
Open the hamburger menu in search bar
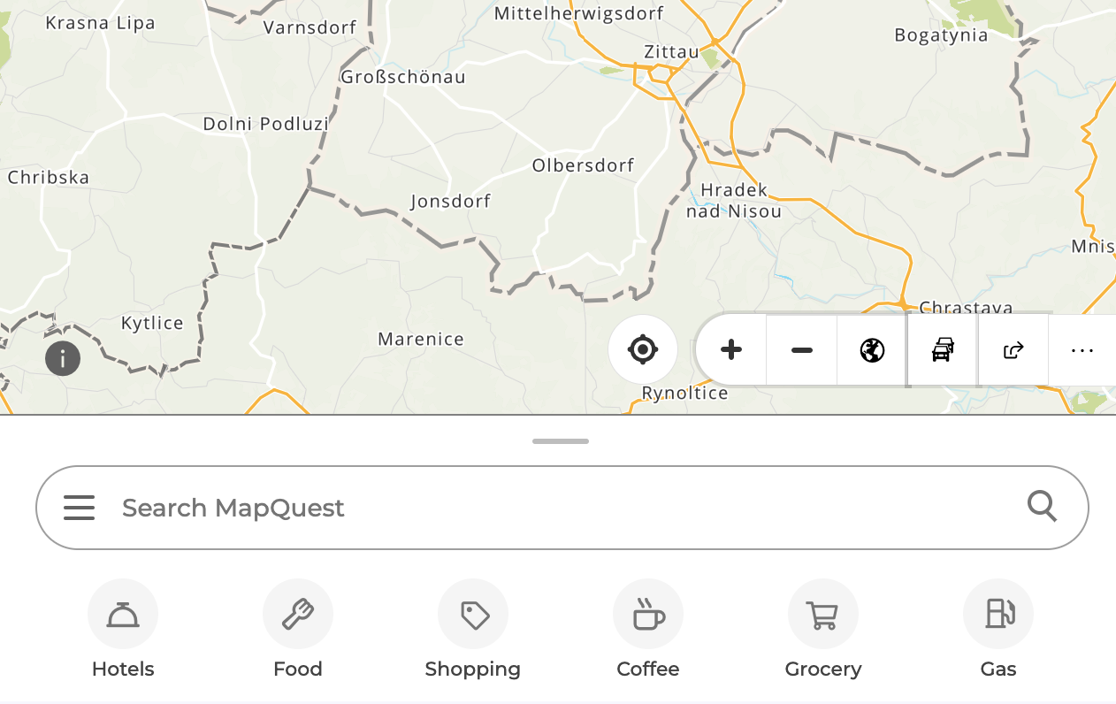click(79, 508)
